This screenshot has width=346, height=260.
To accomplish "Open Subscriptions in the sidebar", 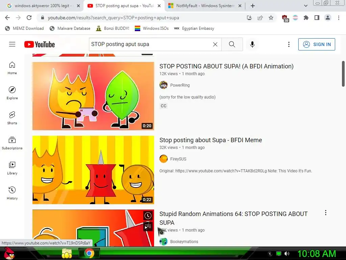I will click(x=12, y=143).
